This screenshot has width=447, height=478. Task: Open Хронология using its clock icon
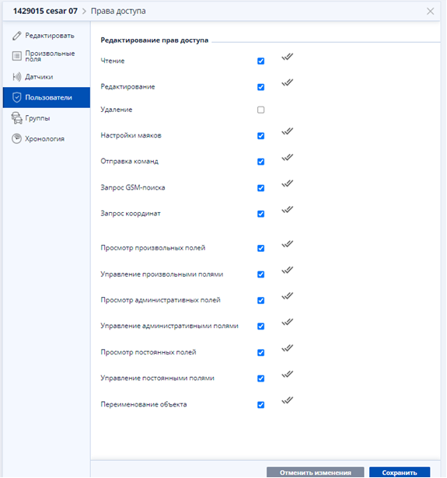click(x=17, y=138)
